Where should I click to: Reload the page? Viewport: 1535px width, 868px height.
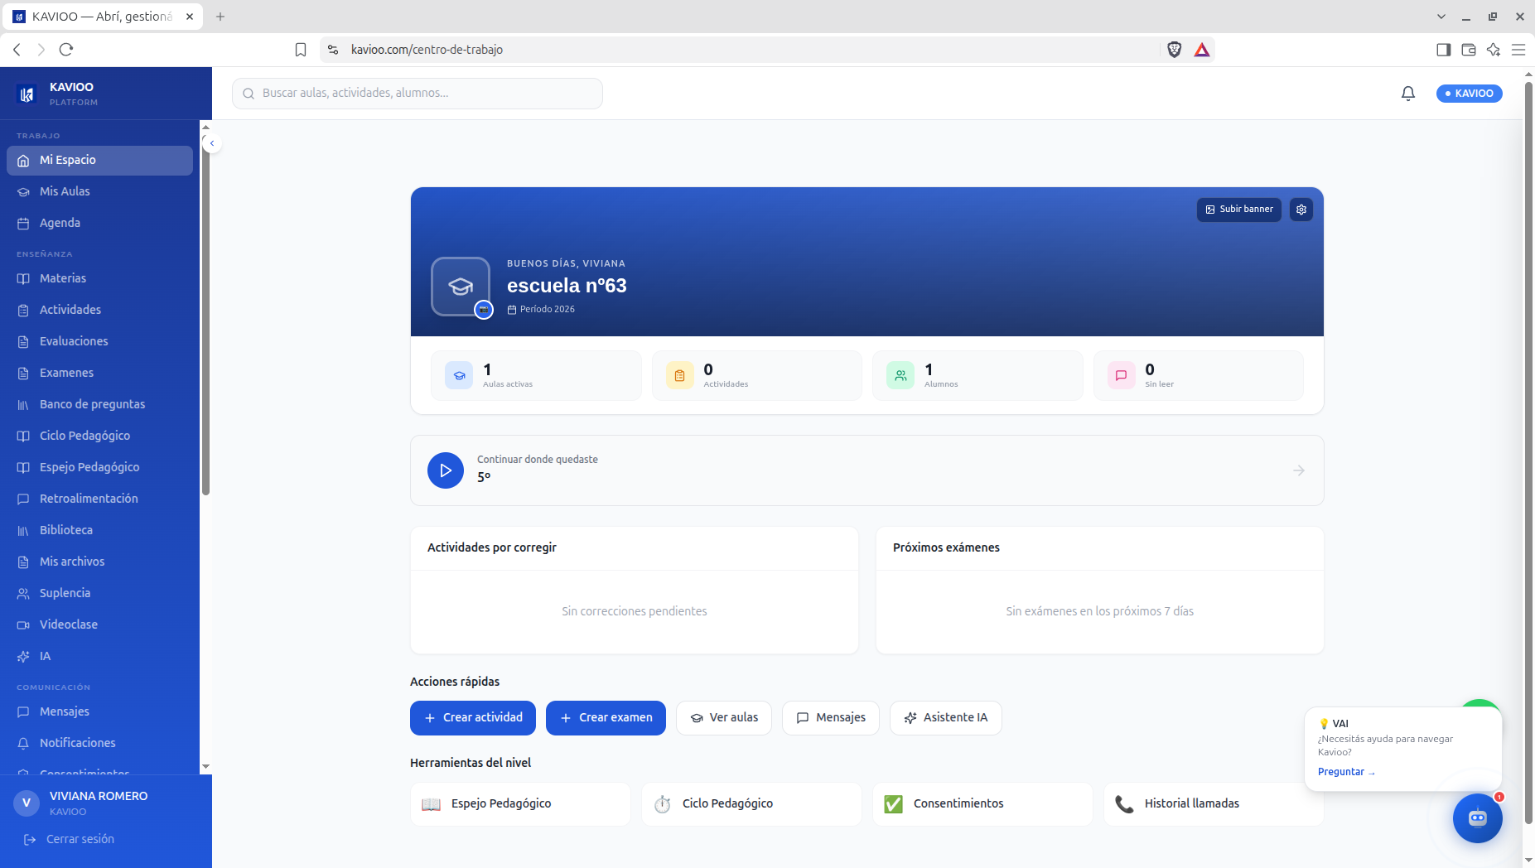coord(66,50)
